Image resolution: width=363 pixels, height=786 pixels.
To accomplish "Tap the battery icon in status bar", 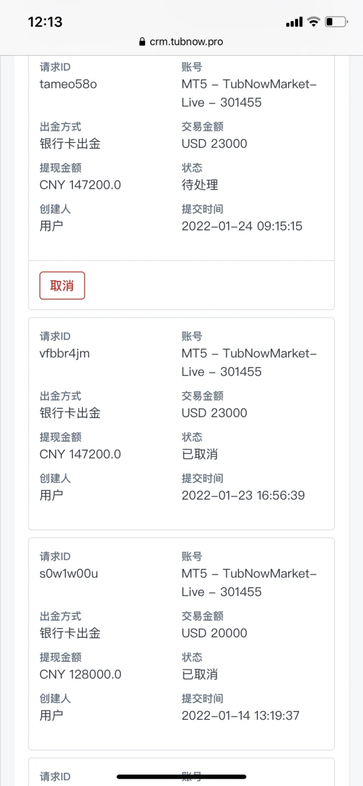I will click(x=336, y=22).
